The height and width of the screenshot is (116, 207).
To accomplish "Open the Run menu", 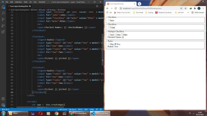I will (35, 2).
